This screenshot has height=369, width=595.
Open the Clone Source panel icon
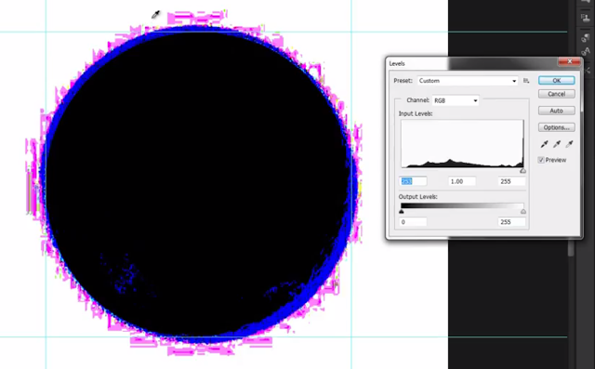pyautogui.click(x=585, y=18)
